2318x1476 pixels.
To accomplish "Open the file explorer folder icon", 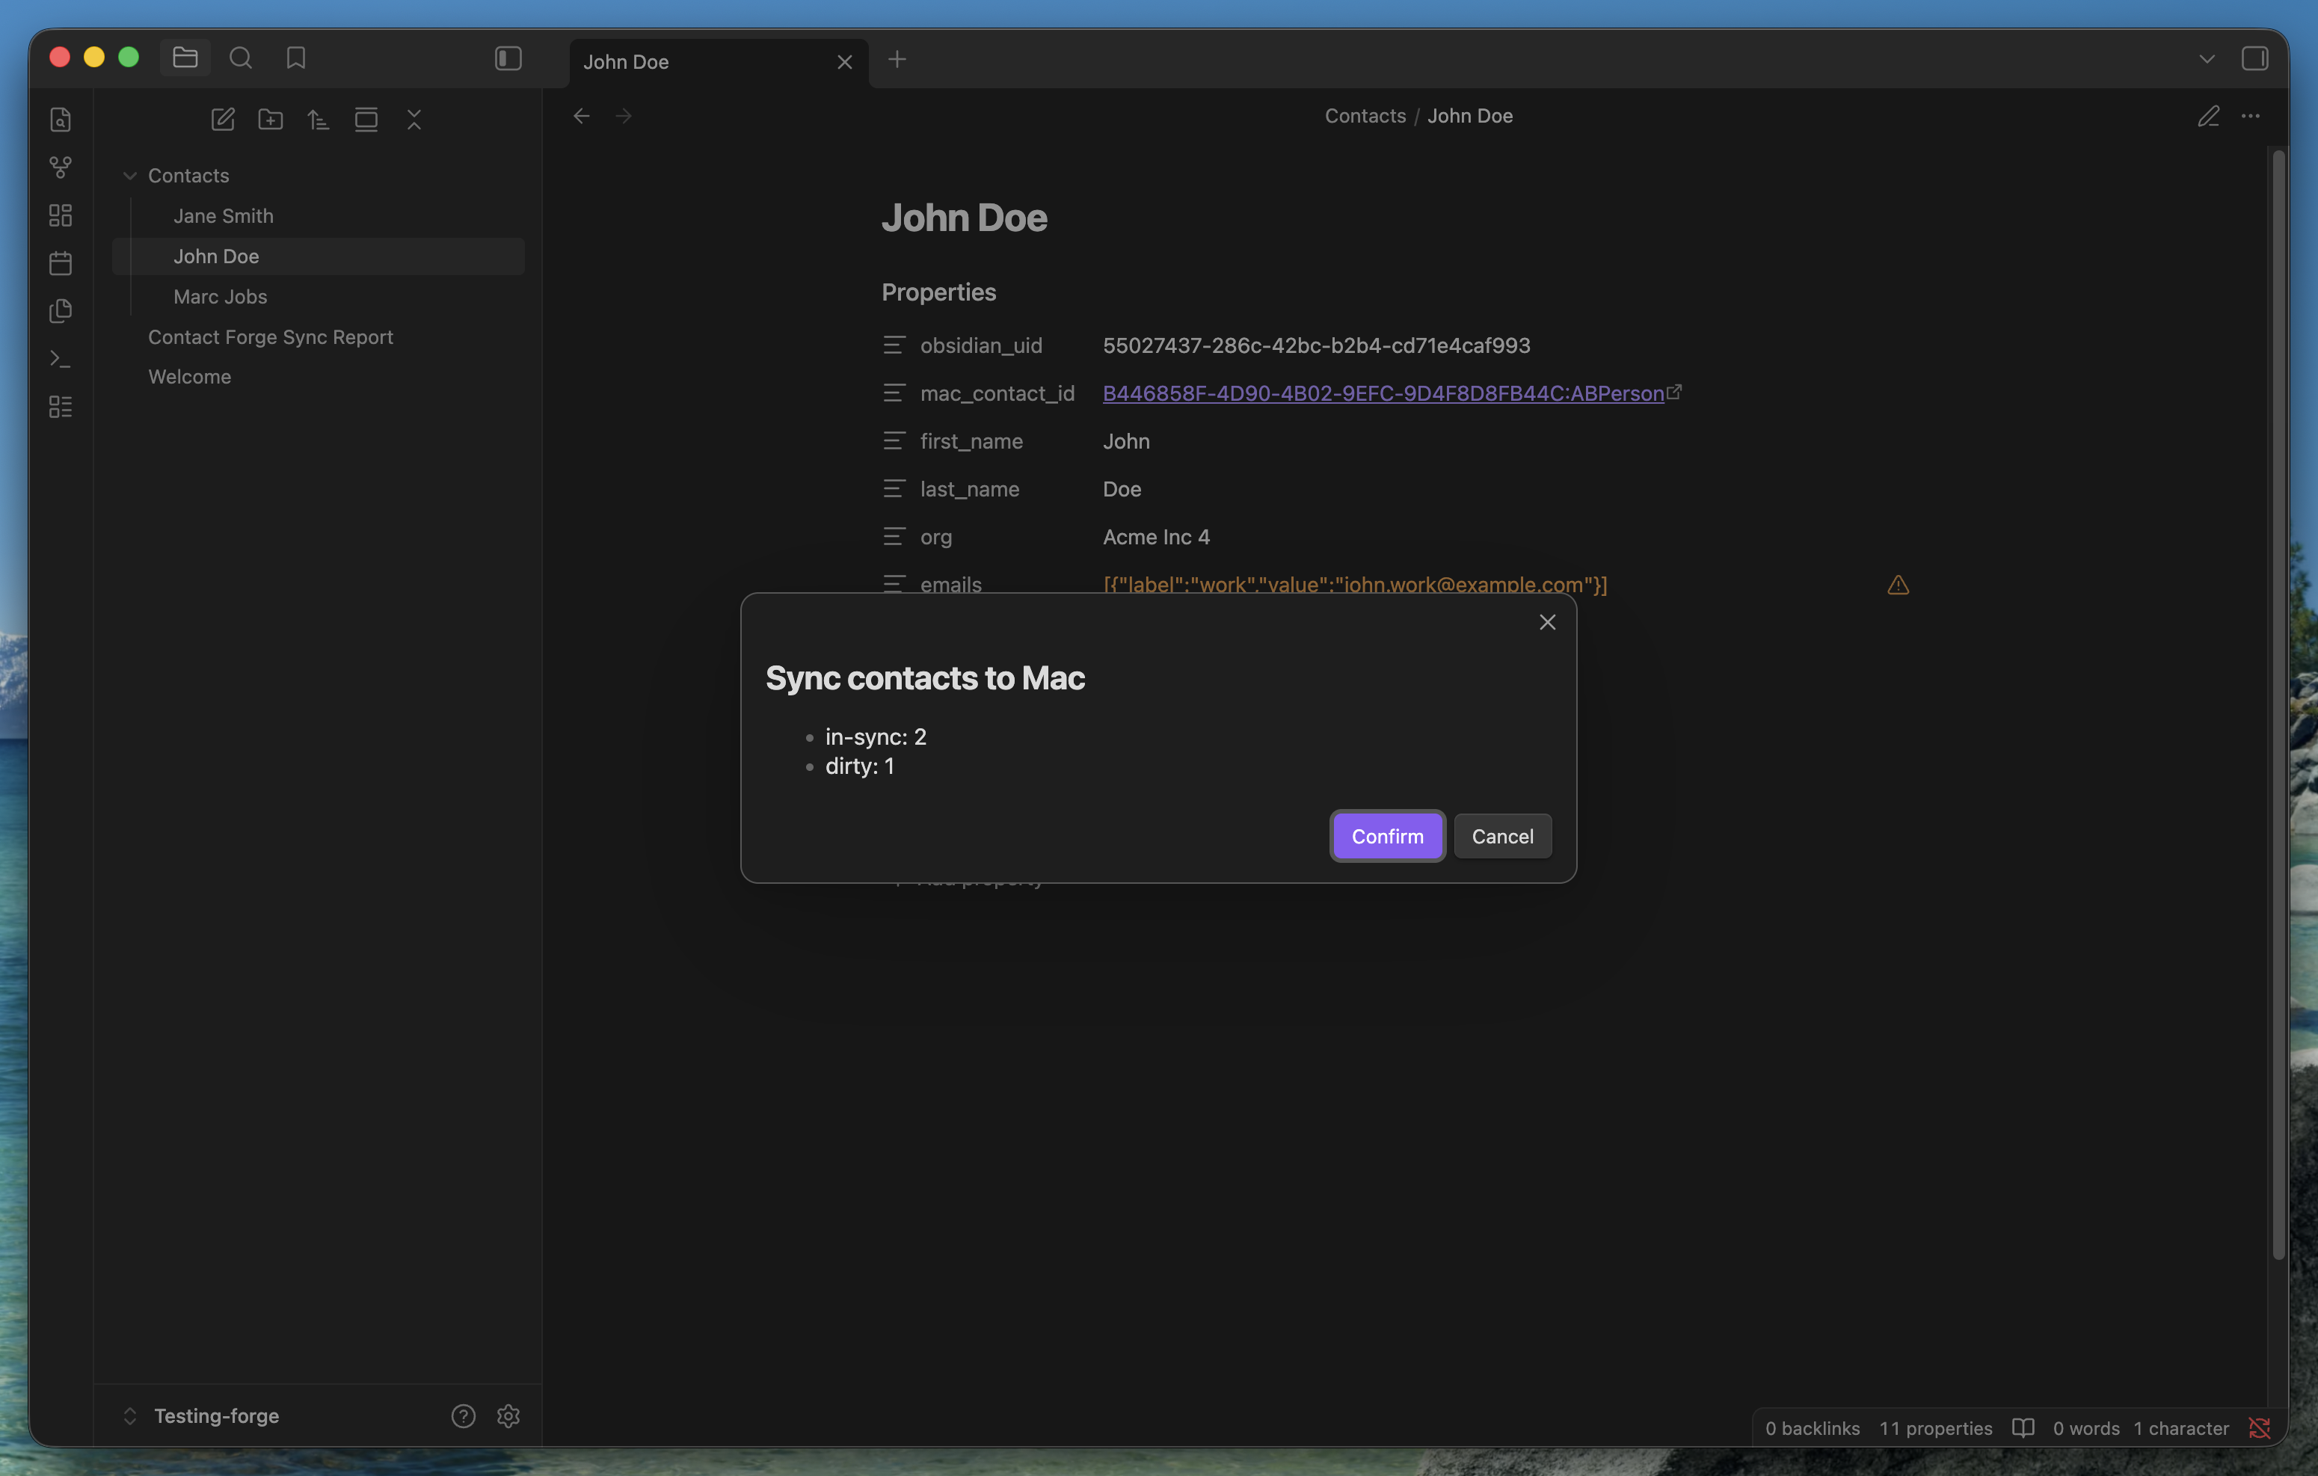I will [185, 58].
